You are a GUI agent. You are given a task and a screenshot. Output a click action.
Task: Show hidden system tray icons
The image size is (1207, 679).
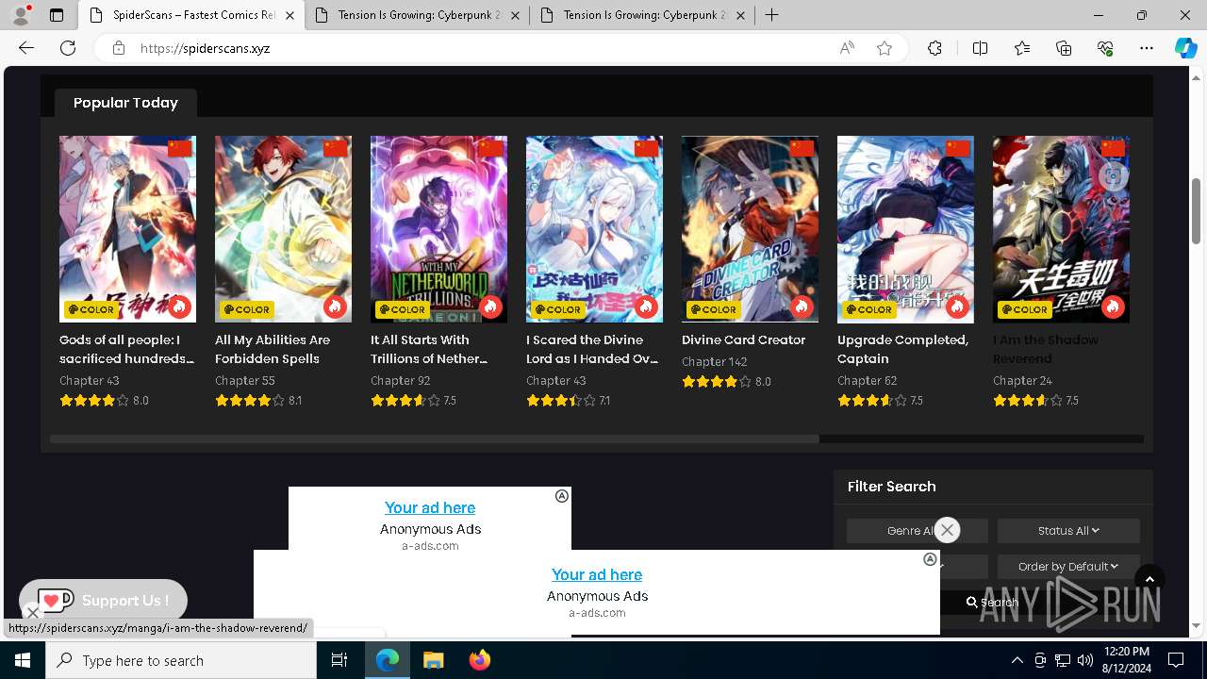(x=1017, y=660)
